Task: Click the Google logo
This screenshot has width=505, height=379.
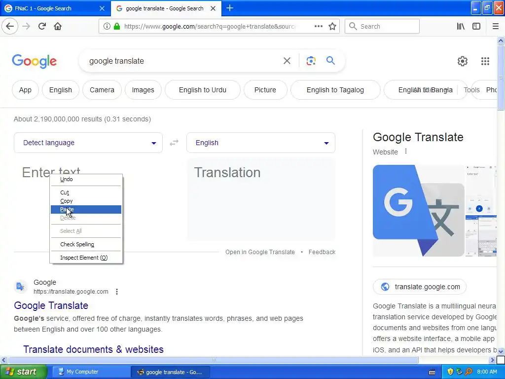Action: (35, 61)
